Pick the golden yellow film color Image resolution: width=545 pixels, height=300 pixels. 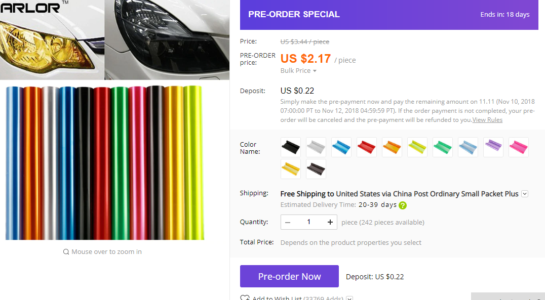tap(291, 169)
